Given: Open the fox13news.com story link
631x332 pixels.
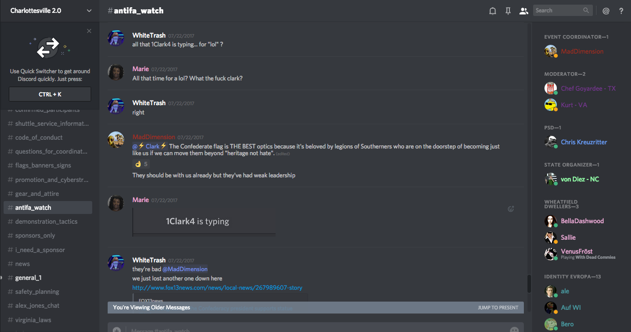Looking at the screenshot, I should (x=217, y=288).
